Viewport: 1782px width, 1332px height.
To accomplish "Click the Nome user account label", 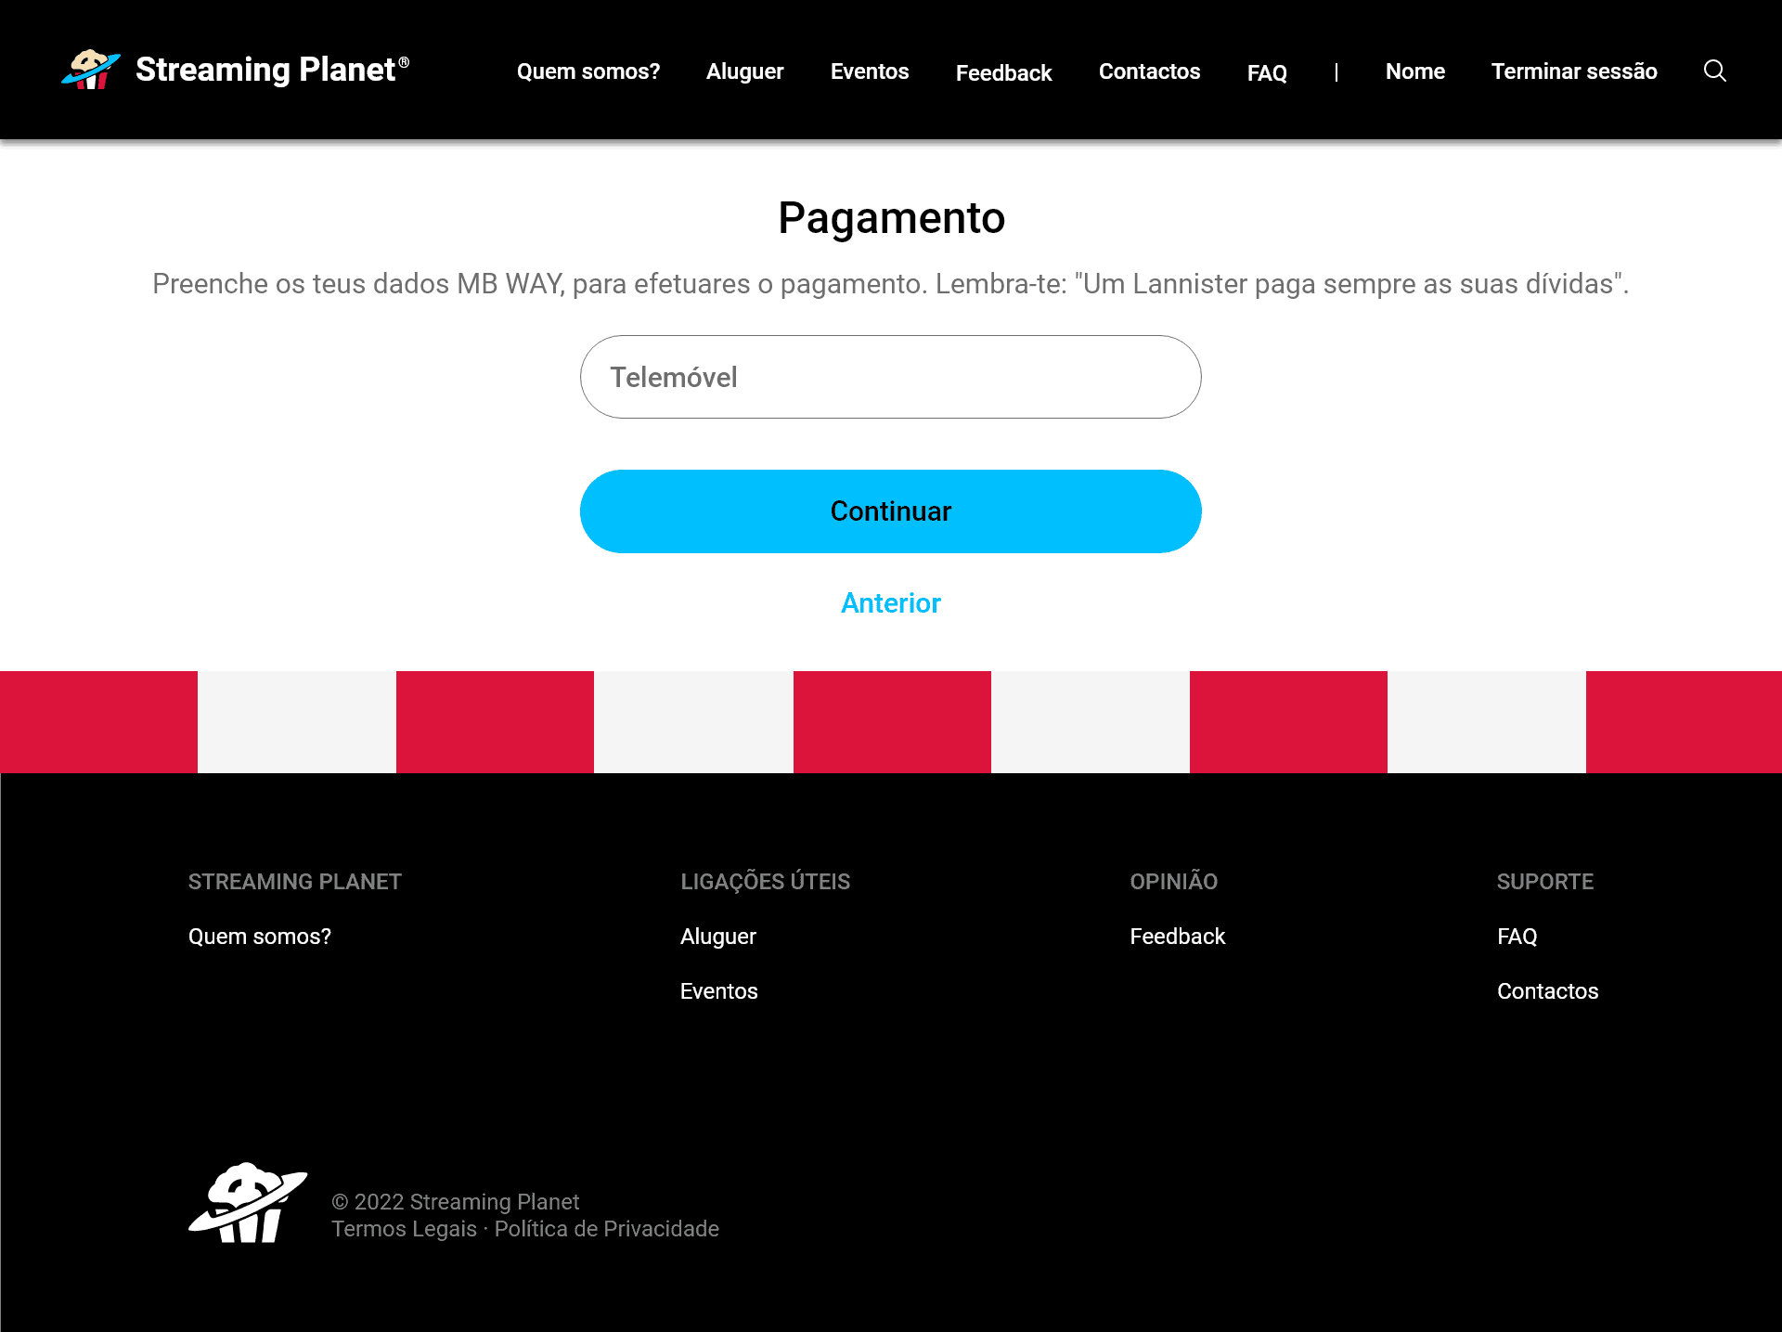I will coord(1414,71).
